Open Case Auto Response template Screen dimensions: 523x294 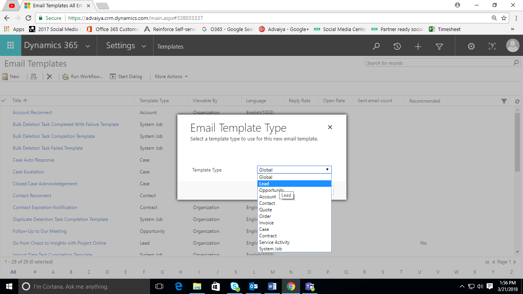click(33, 160)
